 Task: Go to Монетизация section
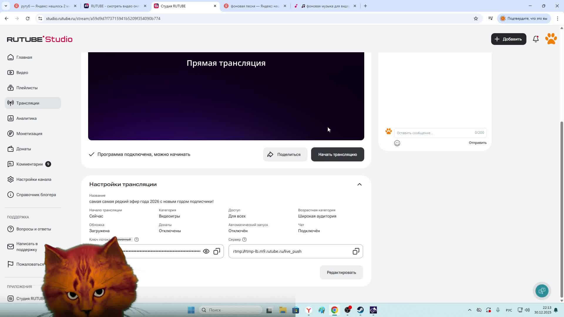pos(29,134)
